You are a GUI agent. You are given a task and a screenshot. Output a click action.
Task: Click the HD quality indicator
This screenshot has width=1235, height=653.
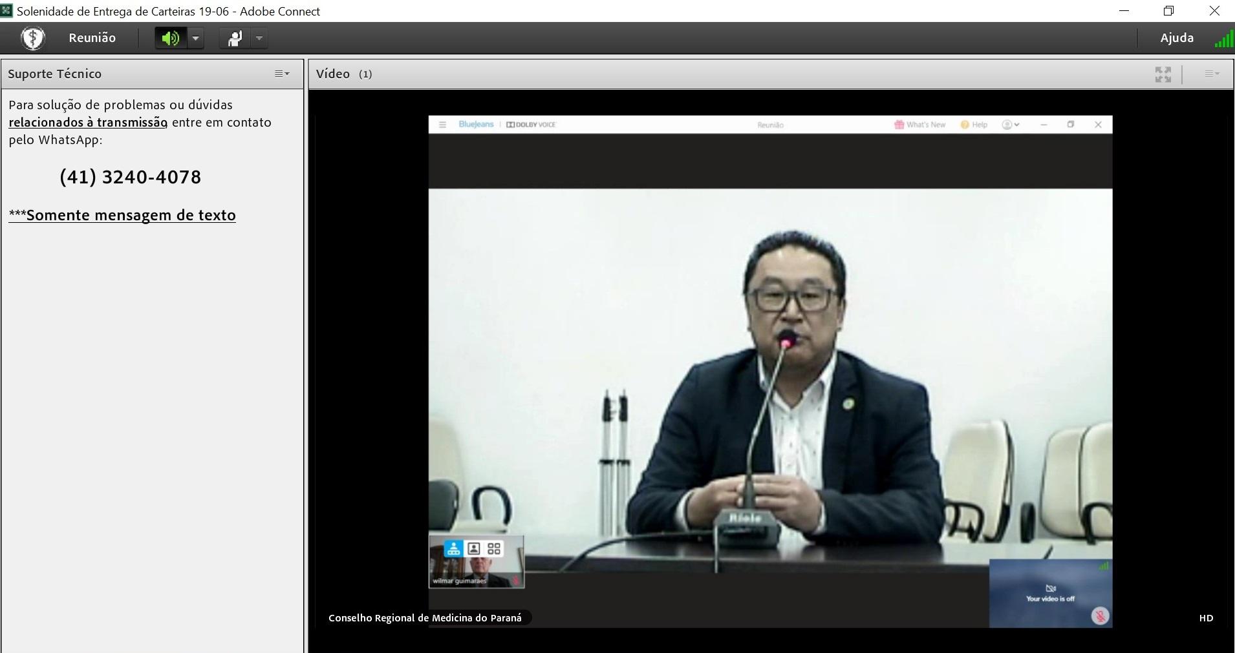pyautogui.click(x=1206, y=618)
